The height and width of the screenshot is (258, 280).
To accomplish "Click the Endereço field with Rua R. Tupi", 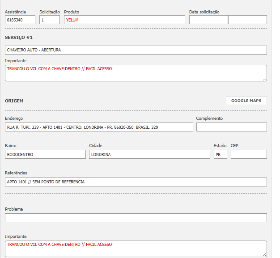I will pos(99,127).
